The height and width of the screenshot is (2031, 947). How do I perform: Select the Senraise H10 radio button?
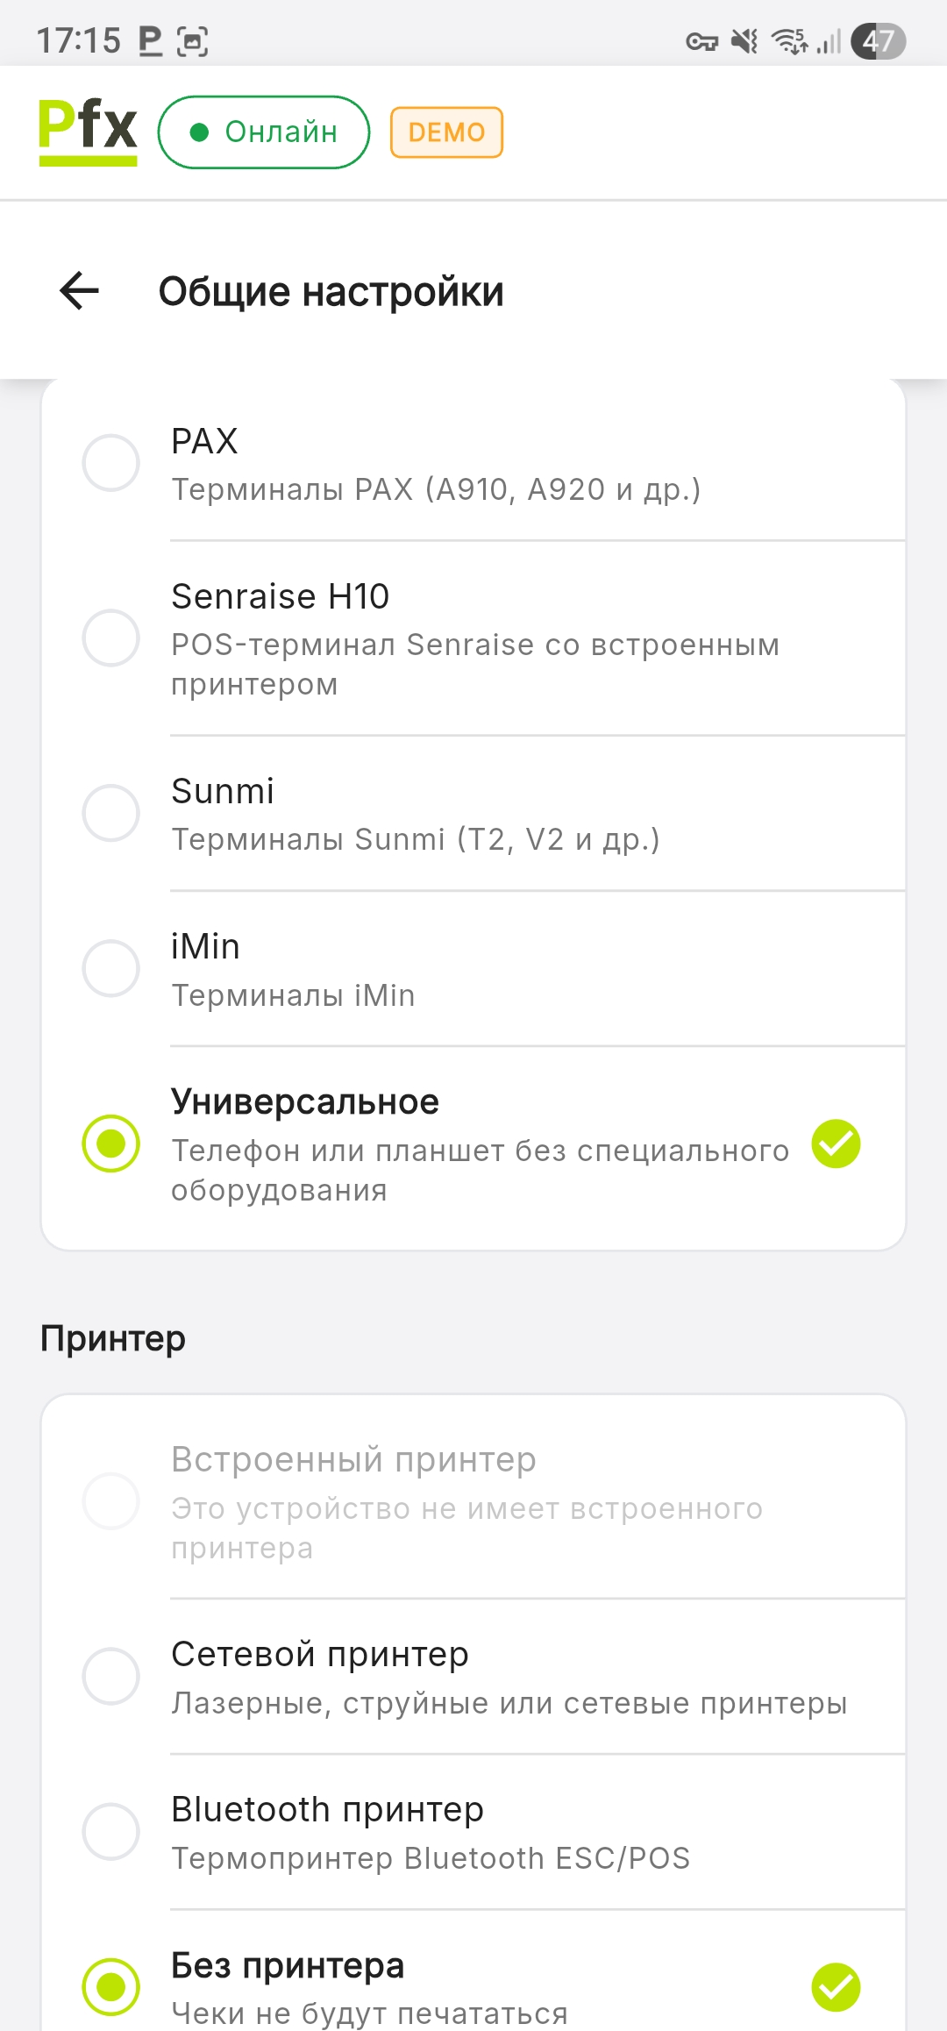tap(111, 638)
